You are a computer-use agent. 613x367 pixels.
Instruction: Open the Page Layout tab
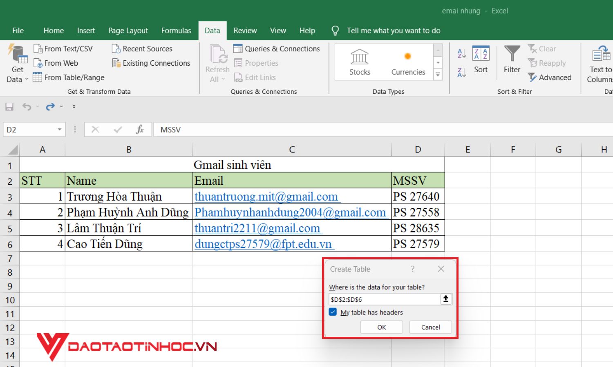pos(128,31)
